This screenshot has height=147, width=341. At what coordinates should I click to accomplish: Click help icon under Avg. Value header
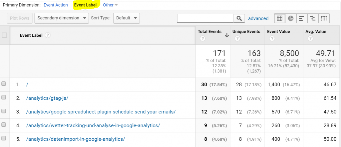[310, 39]
